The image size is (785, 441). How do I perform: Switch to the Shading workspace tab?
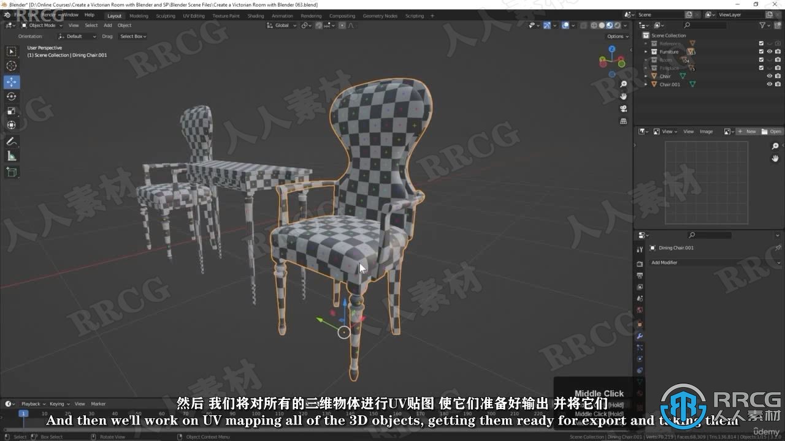tap(256, 16)
